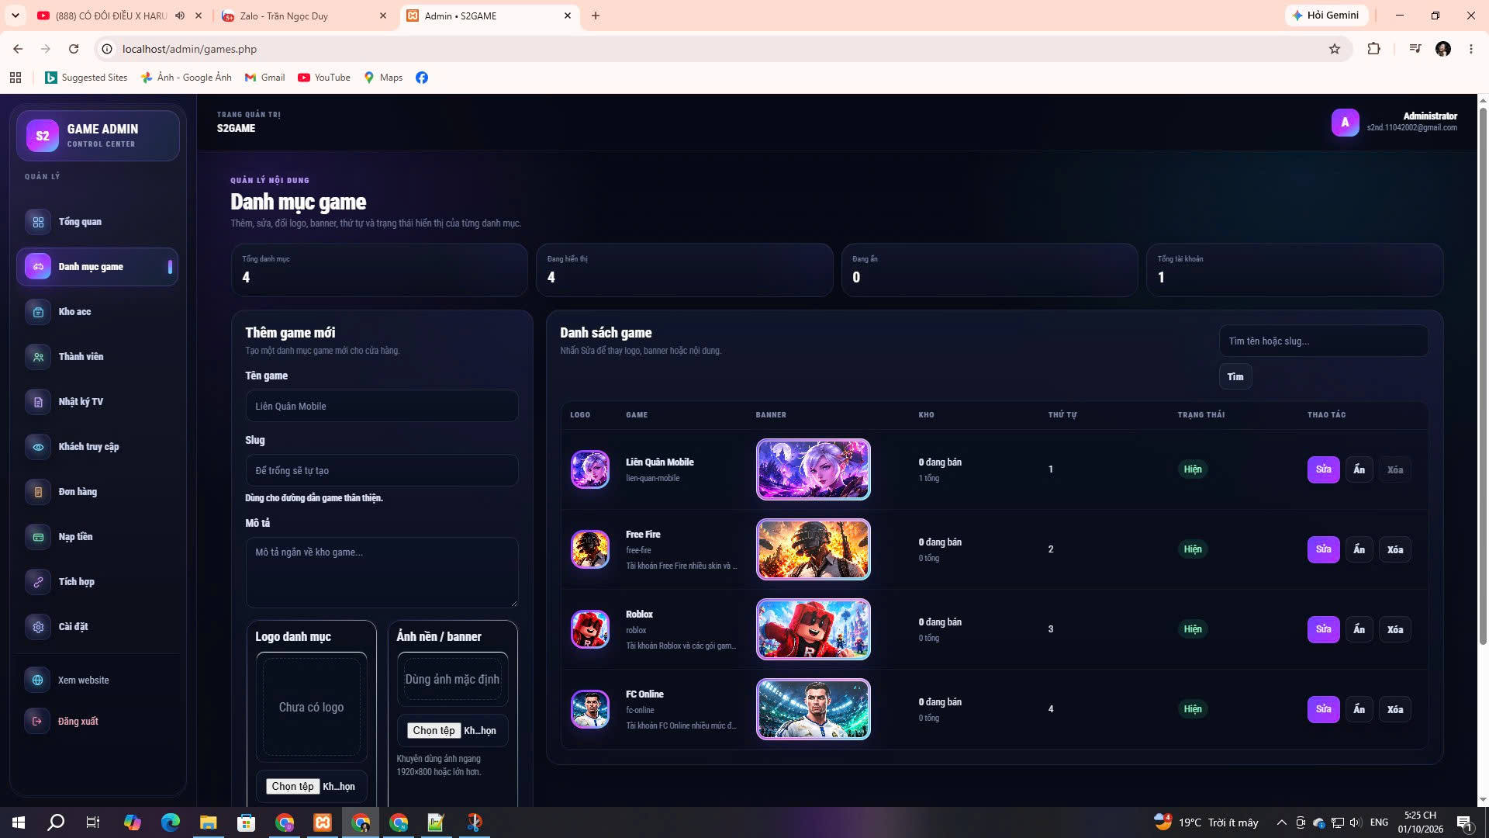Viewport: 1489px width, 838px height.
Task: Show hidden system tray icons
Action: (x=1281, y=822)
